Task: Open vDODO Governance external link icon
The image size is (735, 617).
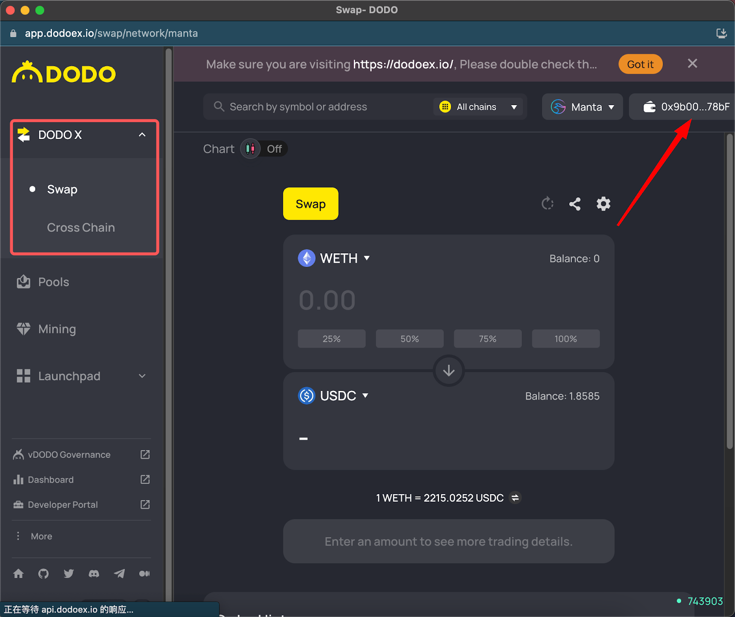Action: (x=145, y=454)
